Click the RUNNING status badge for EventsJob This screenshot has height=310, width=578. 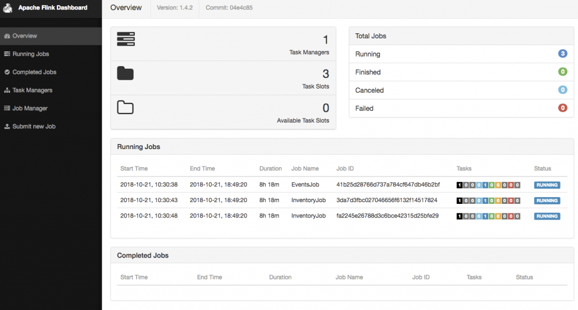[x=547, y=185]
